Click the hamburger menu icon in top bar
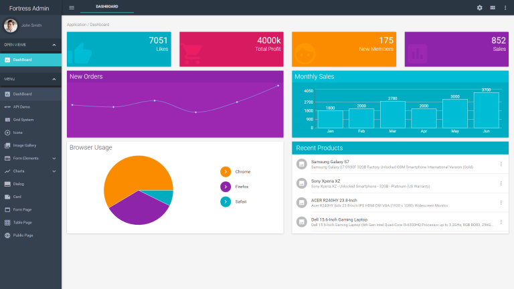The width and height of the screenshot is (514, 289). click(x=72, y=7)
